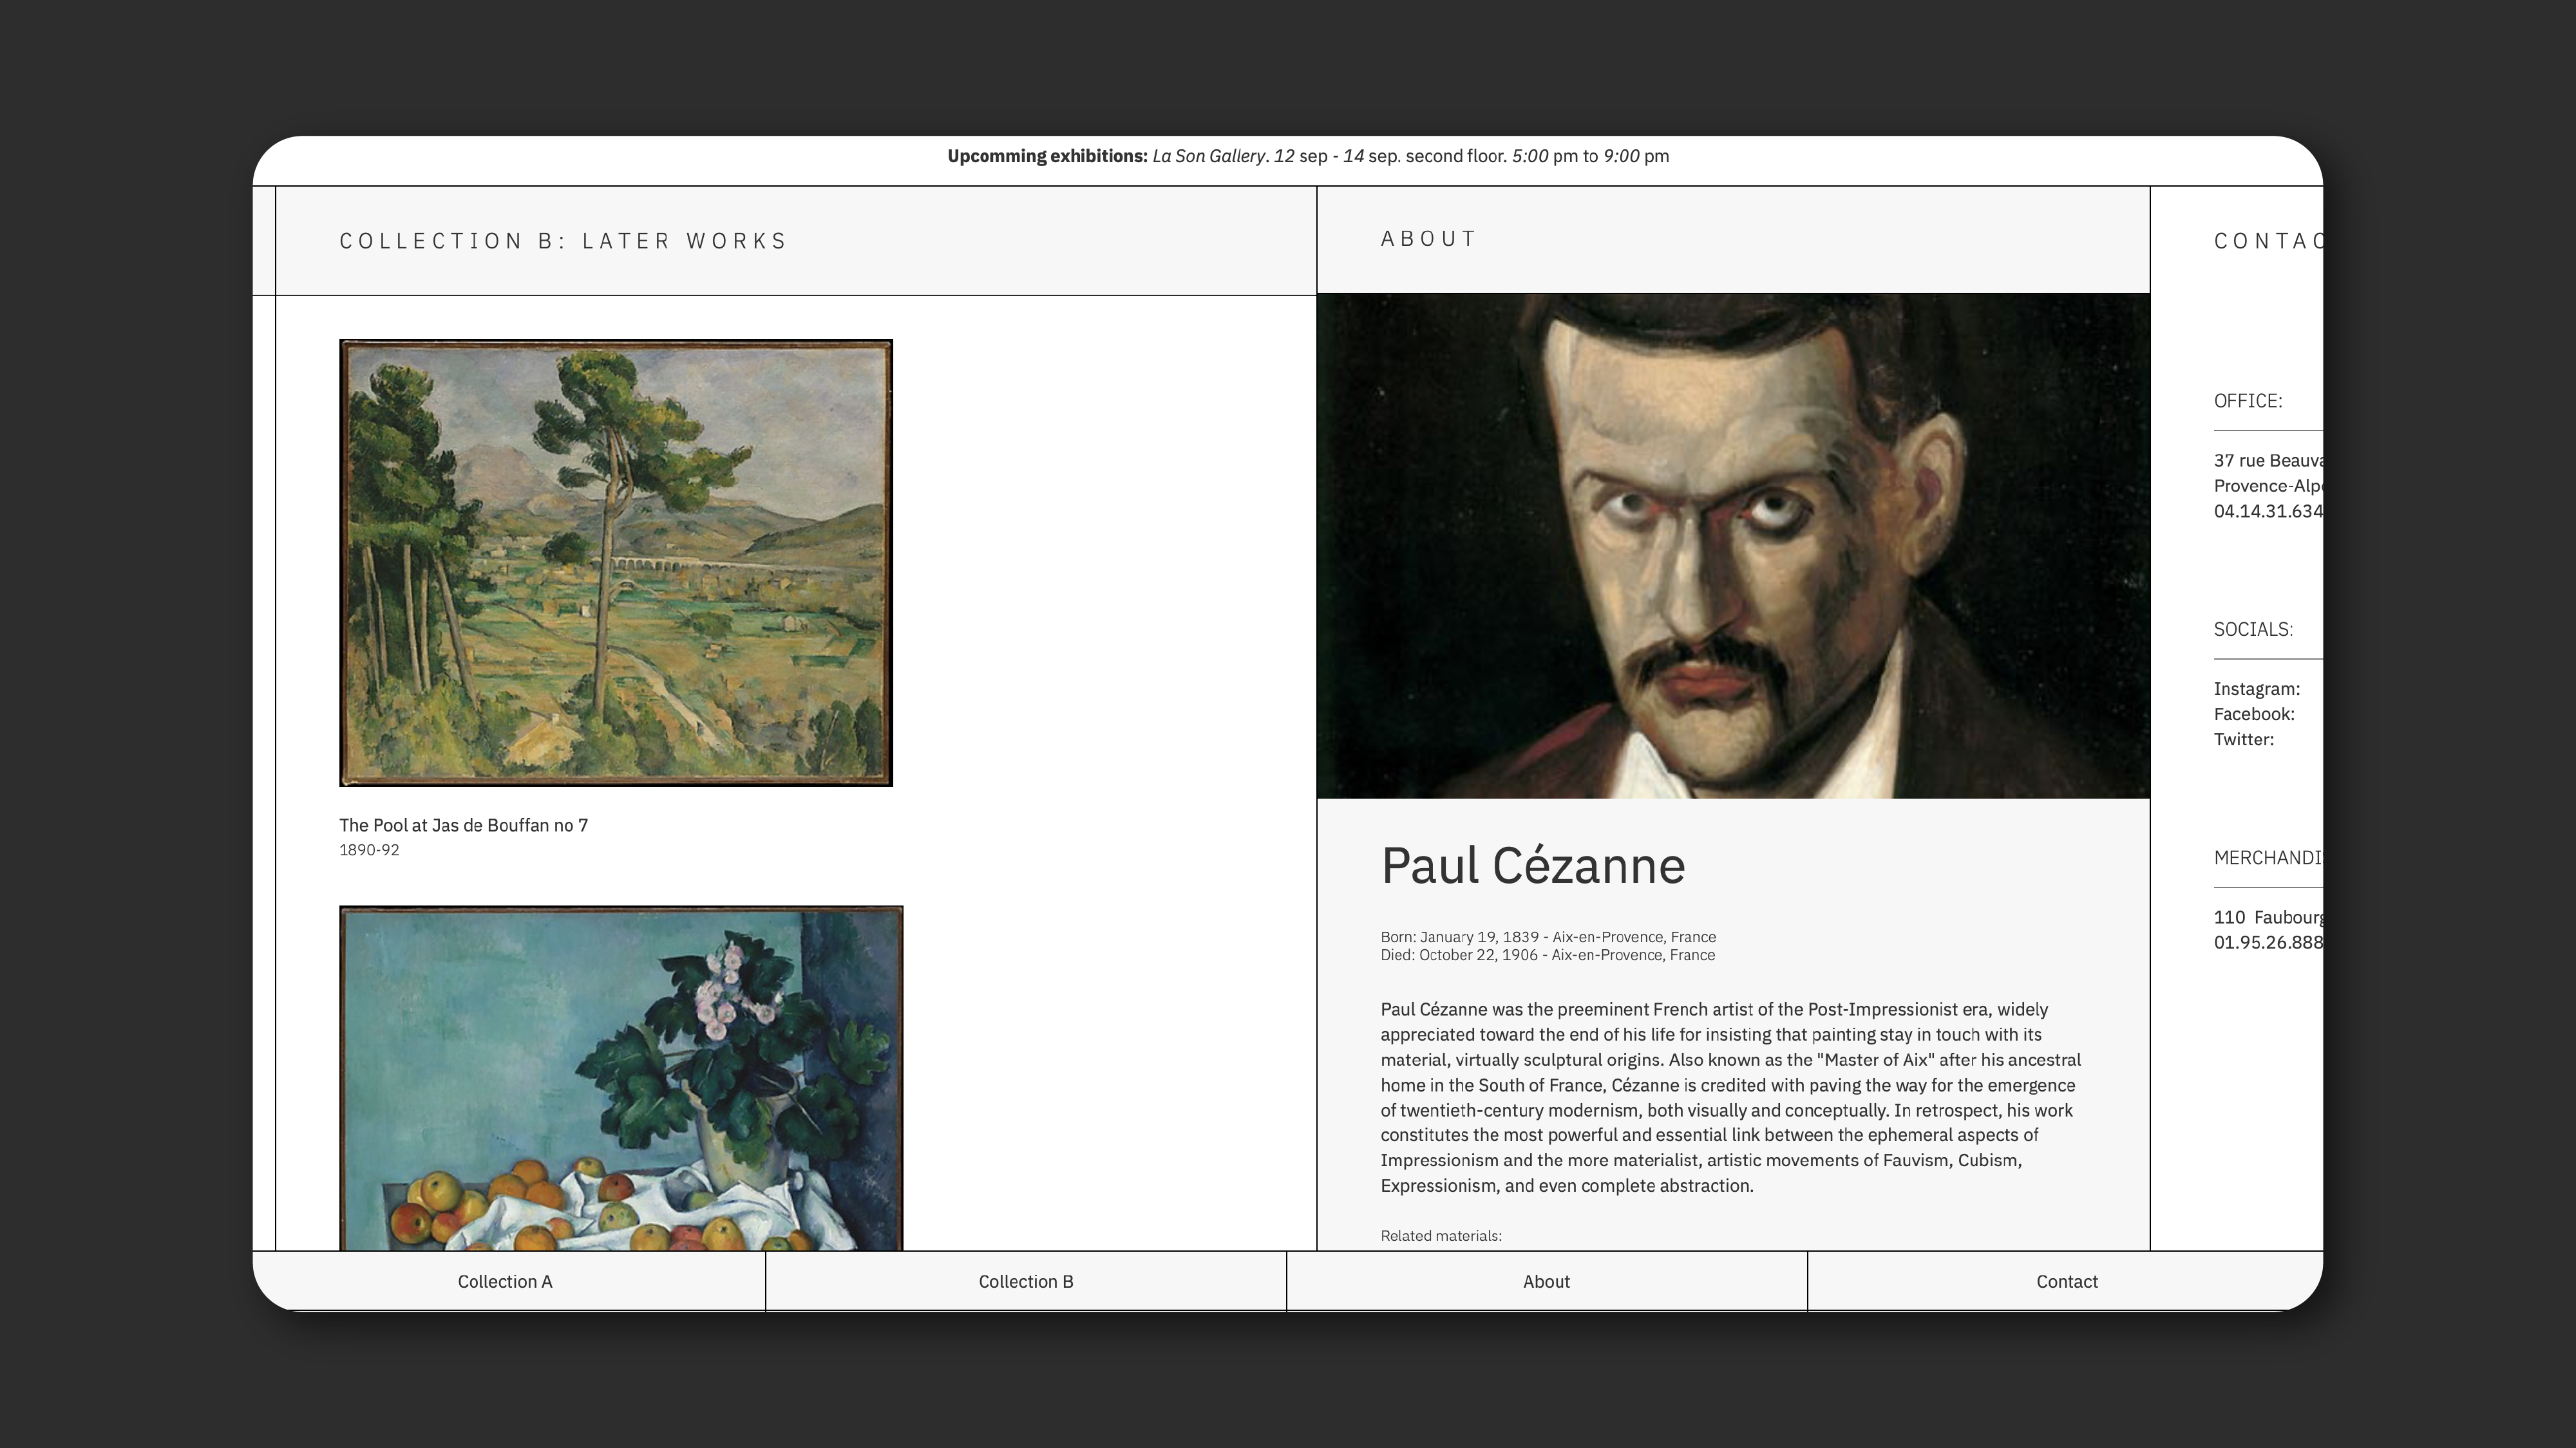Click the CONTACT section heading
Viewport: 2576px width, 1448px height.
coord(2266,241)
